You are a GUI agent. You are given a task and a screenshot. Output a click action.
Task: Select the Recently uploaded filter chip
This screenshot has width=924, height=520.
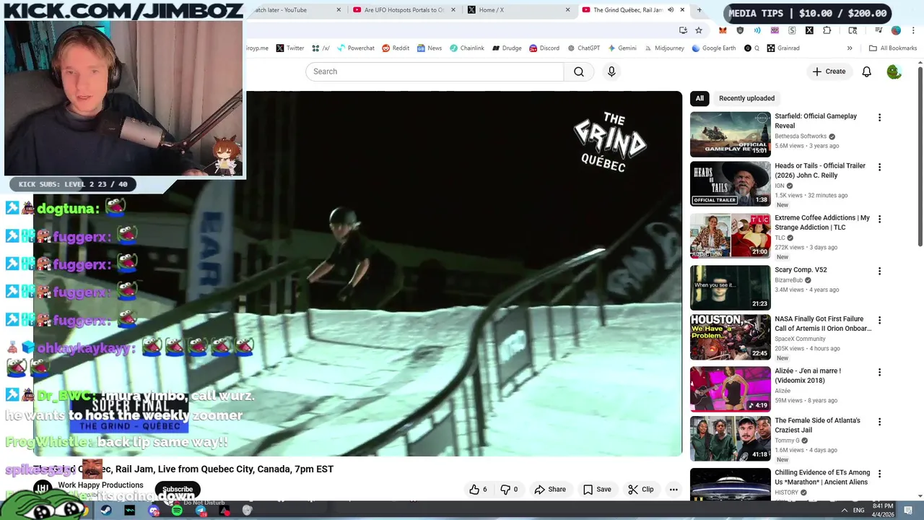point(746,98)
